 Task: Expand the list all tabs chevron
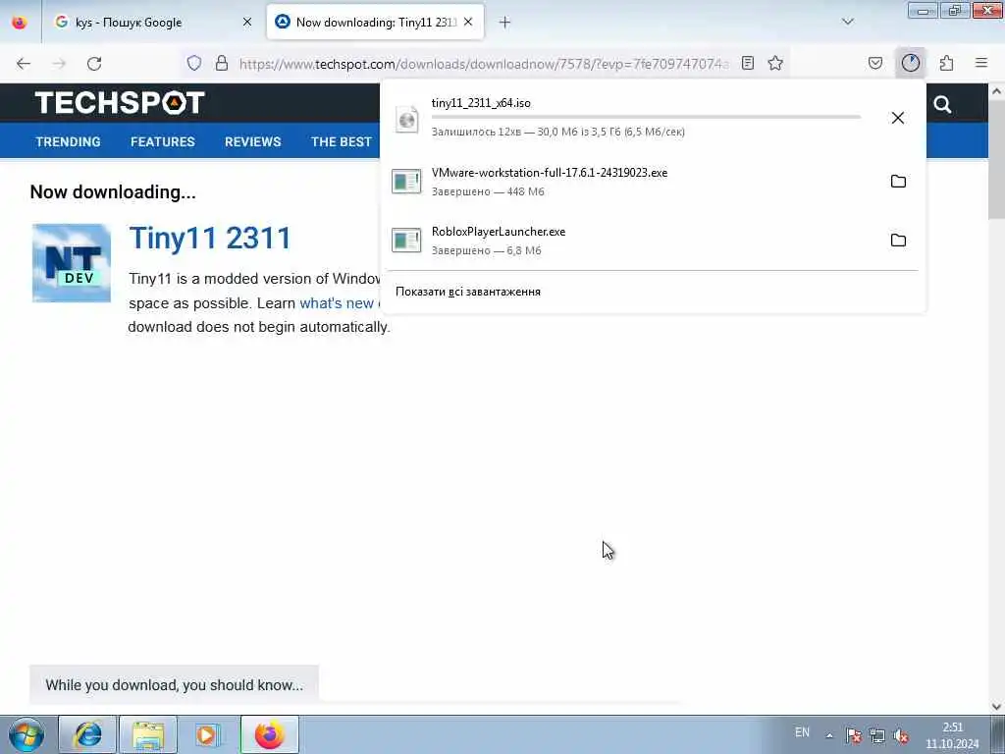point(847,22)
